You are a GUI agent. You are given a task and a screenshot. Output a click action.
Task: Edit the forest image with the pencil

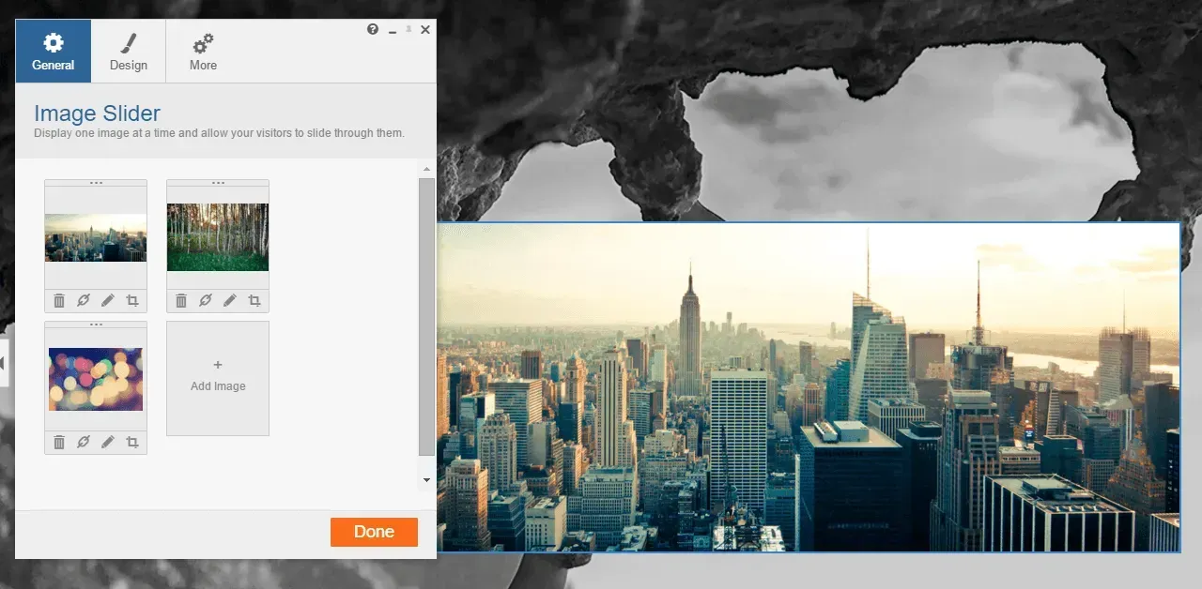(230, 301)
